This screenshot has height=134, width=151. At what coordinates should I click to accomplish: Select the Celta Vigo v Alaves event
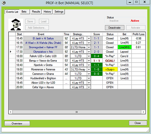tap(43, 87)
